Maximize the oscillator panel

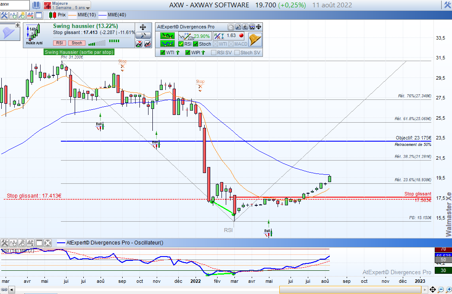click(x=39, y=243)
